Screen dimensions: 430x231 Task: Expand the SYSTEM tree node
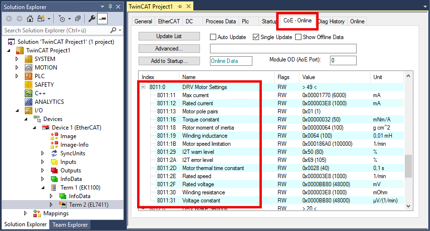17,59
